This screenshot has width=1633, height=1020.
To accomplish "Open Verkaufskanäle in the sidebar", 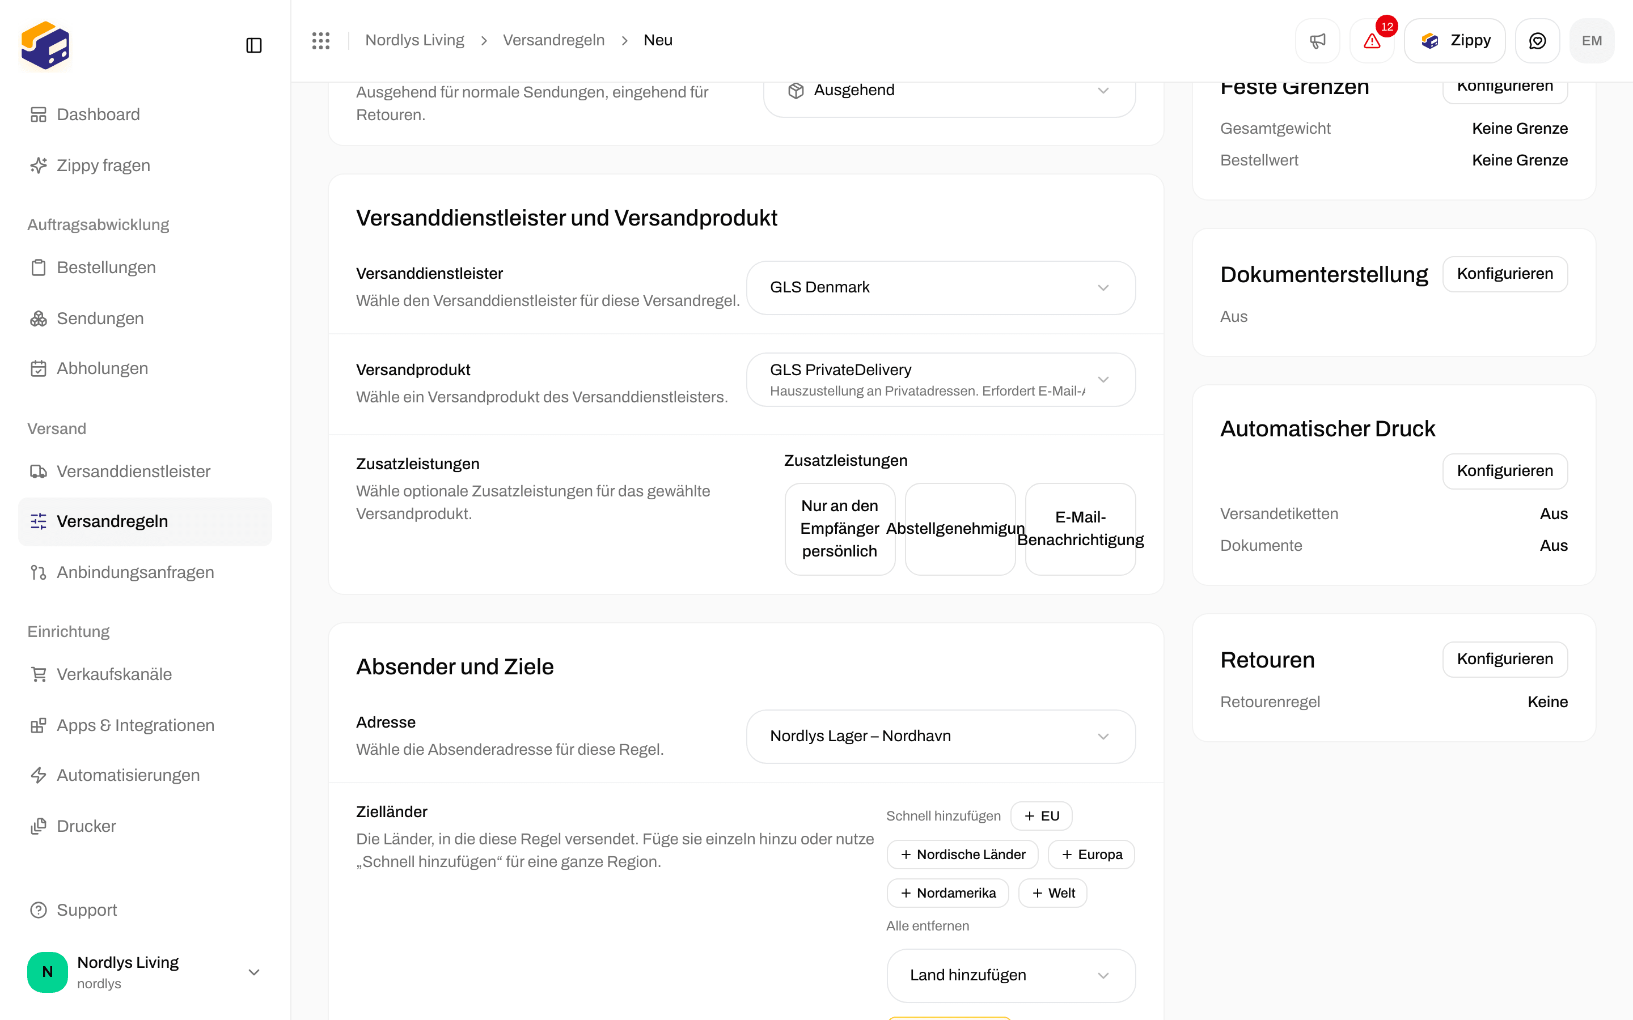I will (x=145, y=674).
